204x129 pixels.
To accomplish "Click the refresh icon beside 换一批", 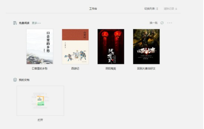I will coord(162,23).
